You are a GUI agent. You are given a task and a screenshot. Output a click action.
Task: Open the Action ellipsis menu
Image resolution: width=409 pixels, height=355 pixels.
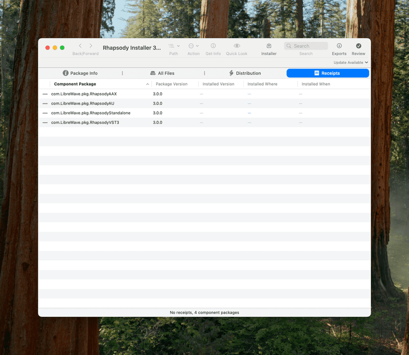coord(194,46)
